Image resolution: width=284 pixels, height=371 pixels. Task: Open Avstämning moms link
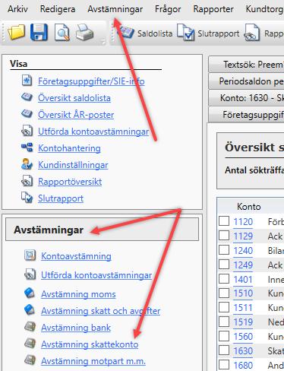tap(78, 294)
